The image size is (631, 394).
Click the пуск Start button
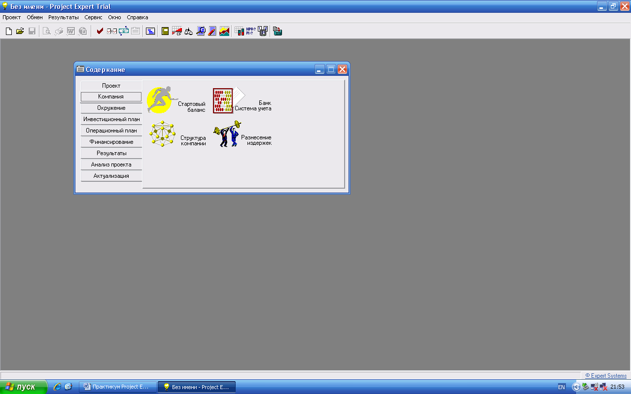point(24,387)
